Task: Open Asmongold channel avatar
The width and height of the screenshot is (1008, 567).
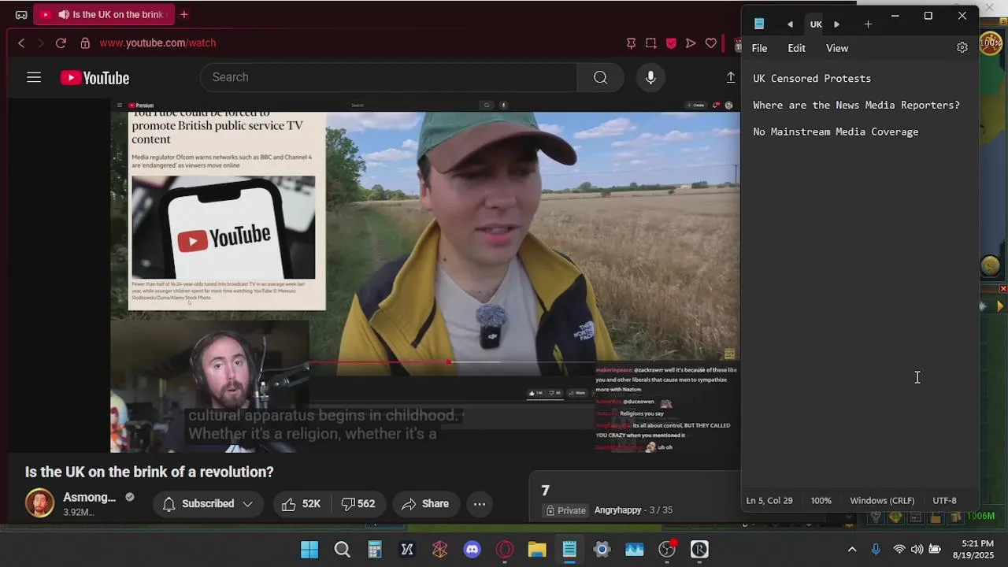Action: (39, 503)
